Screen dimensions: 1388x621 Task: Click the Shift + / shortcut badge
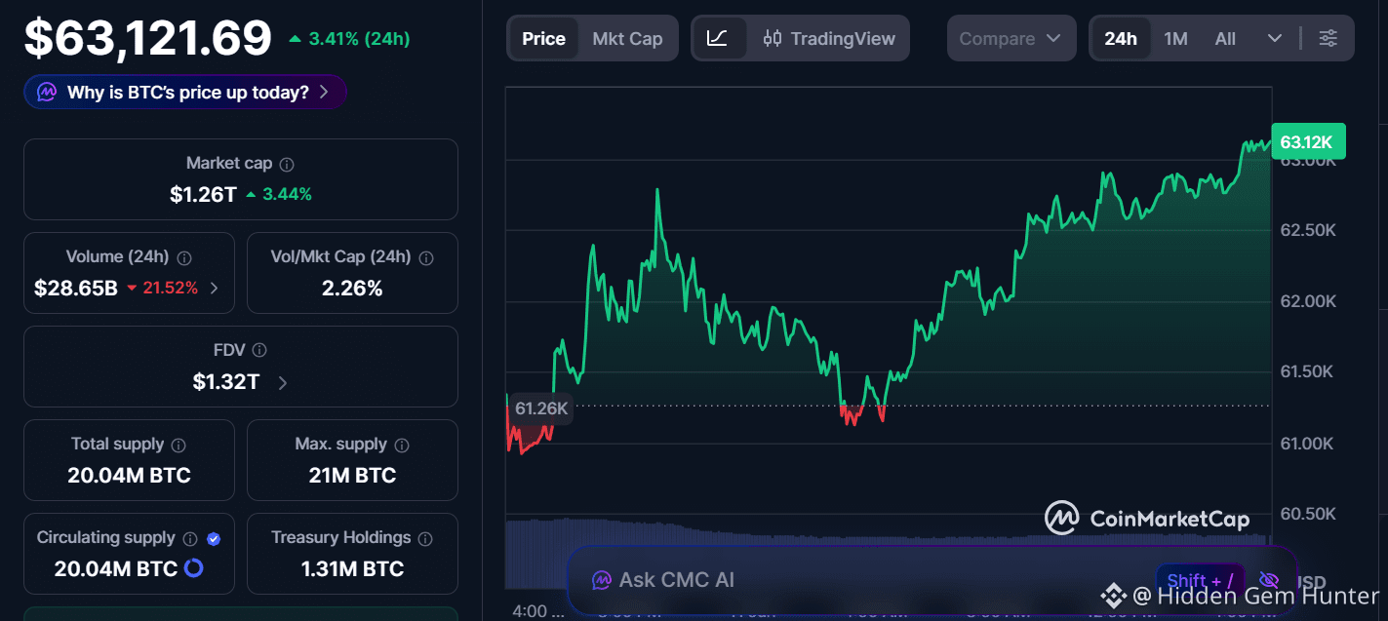[x=1200, y=581]
